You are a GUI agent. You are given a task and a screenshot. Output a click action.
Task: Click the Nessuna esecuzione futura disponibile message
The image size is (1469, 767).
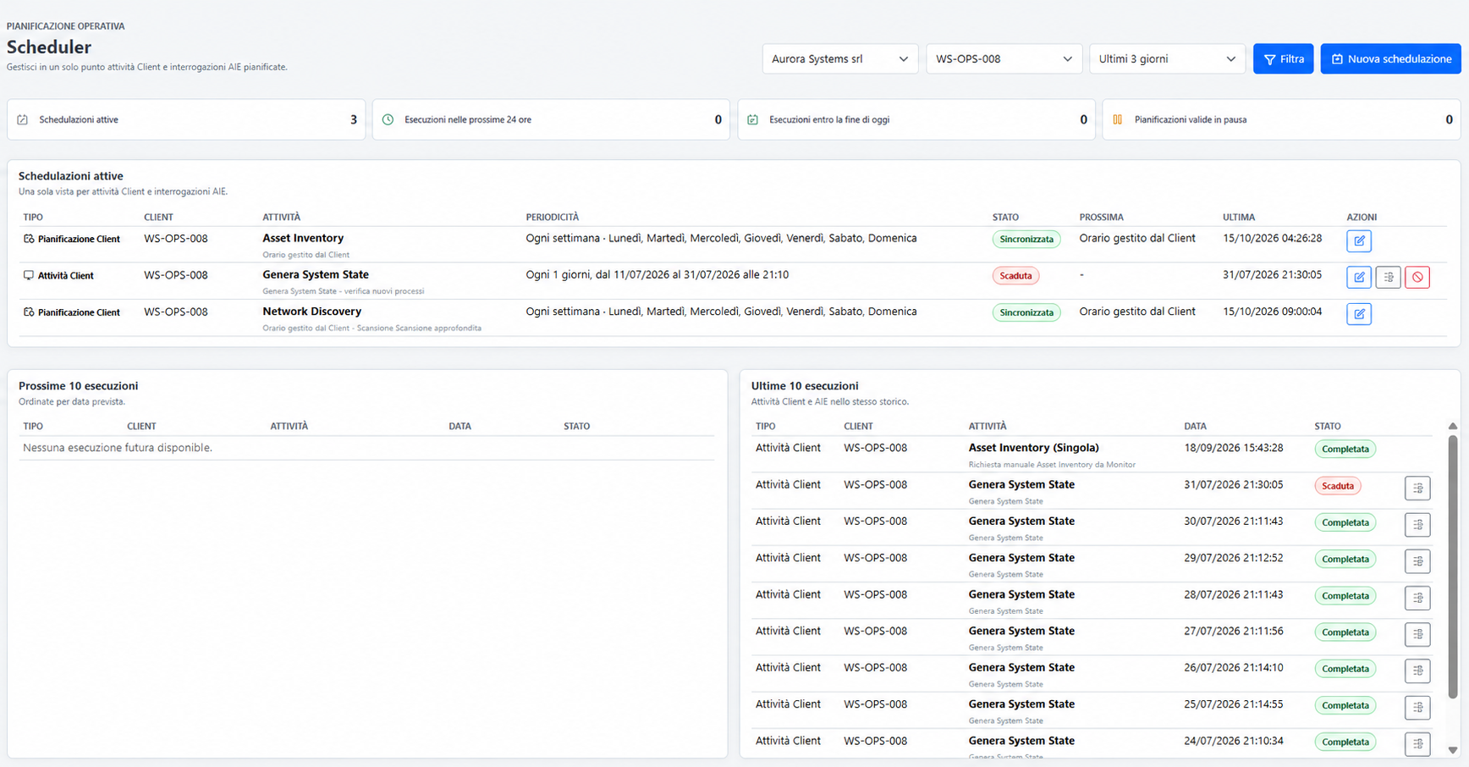coord(118,448)
